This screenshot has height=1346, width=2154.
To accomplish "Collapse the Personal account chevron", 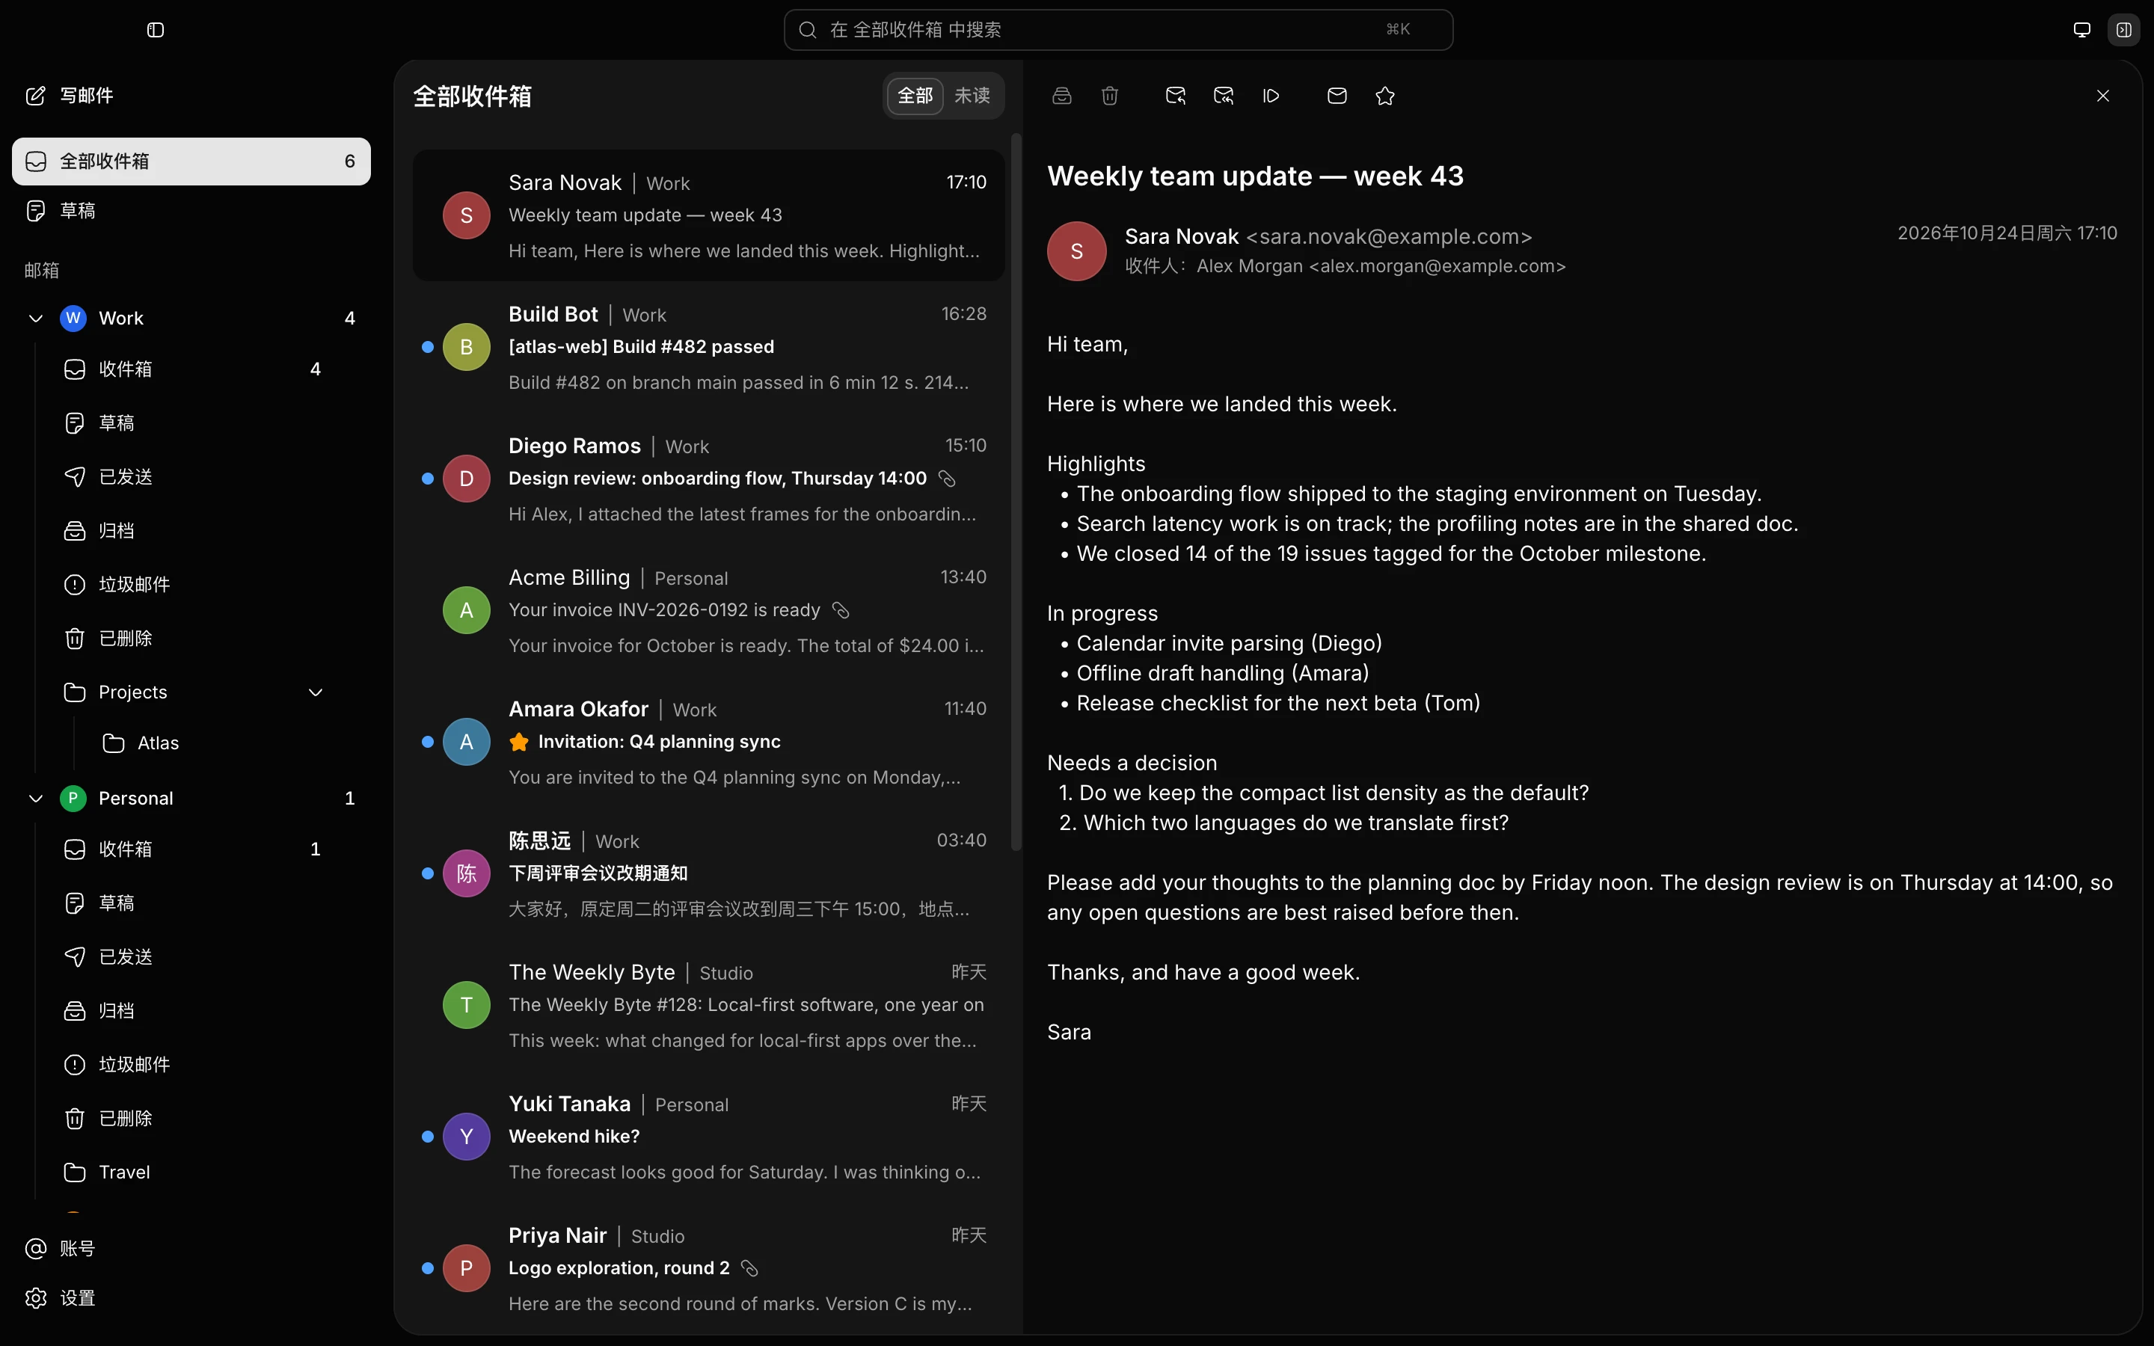I will tap(36, 799).
